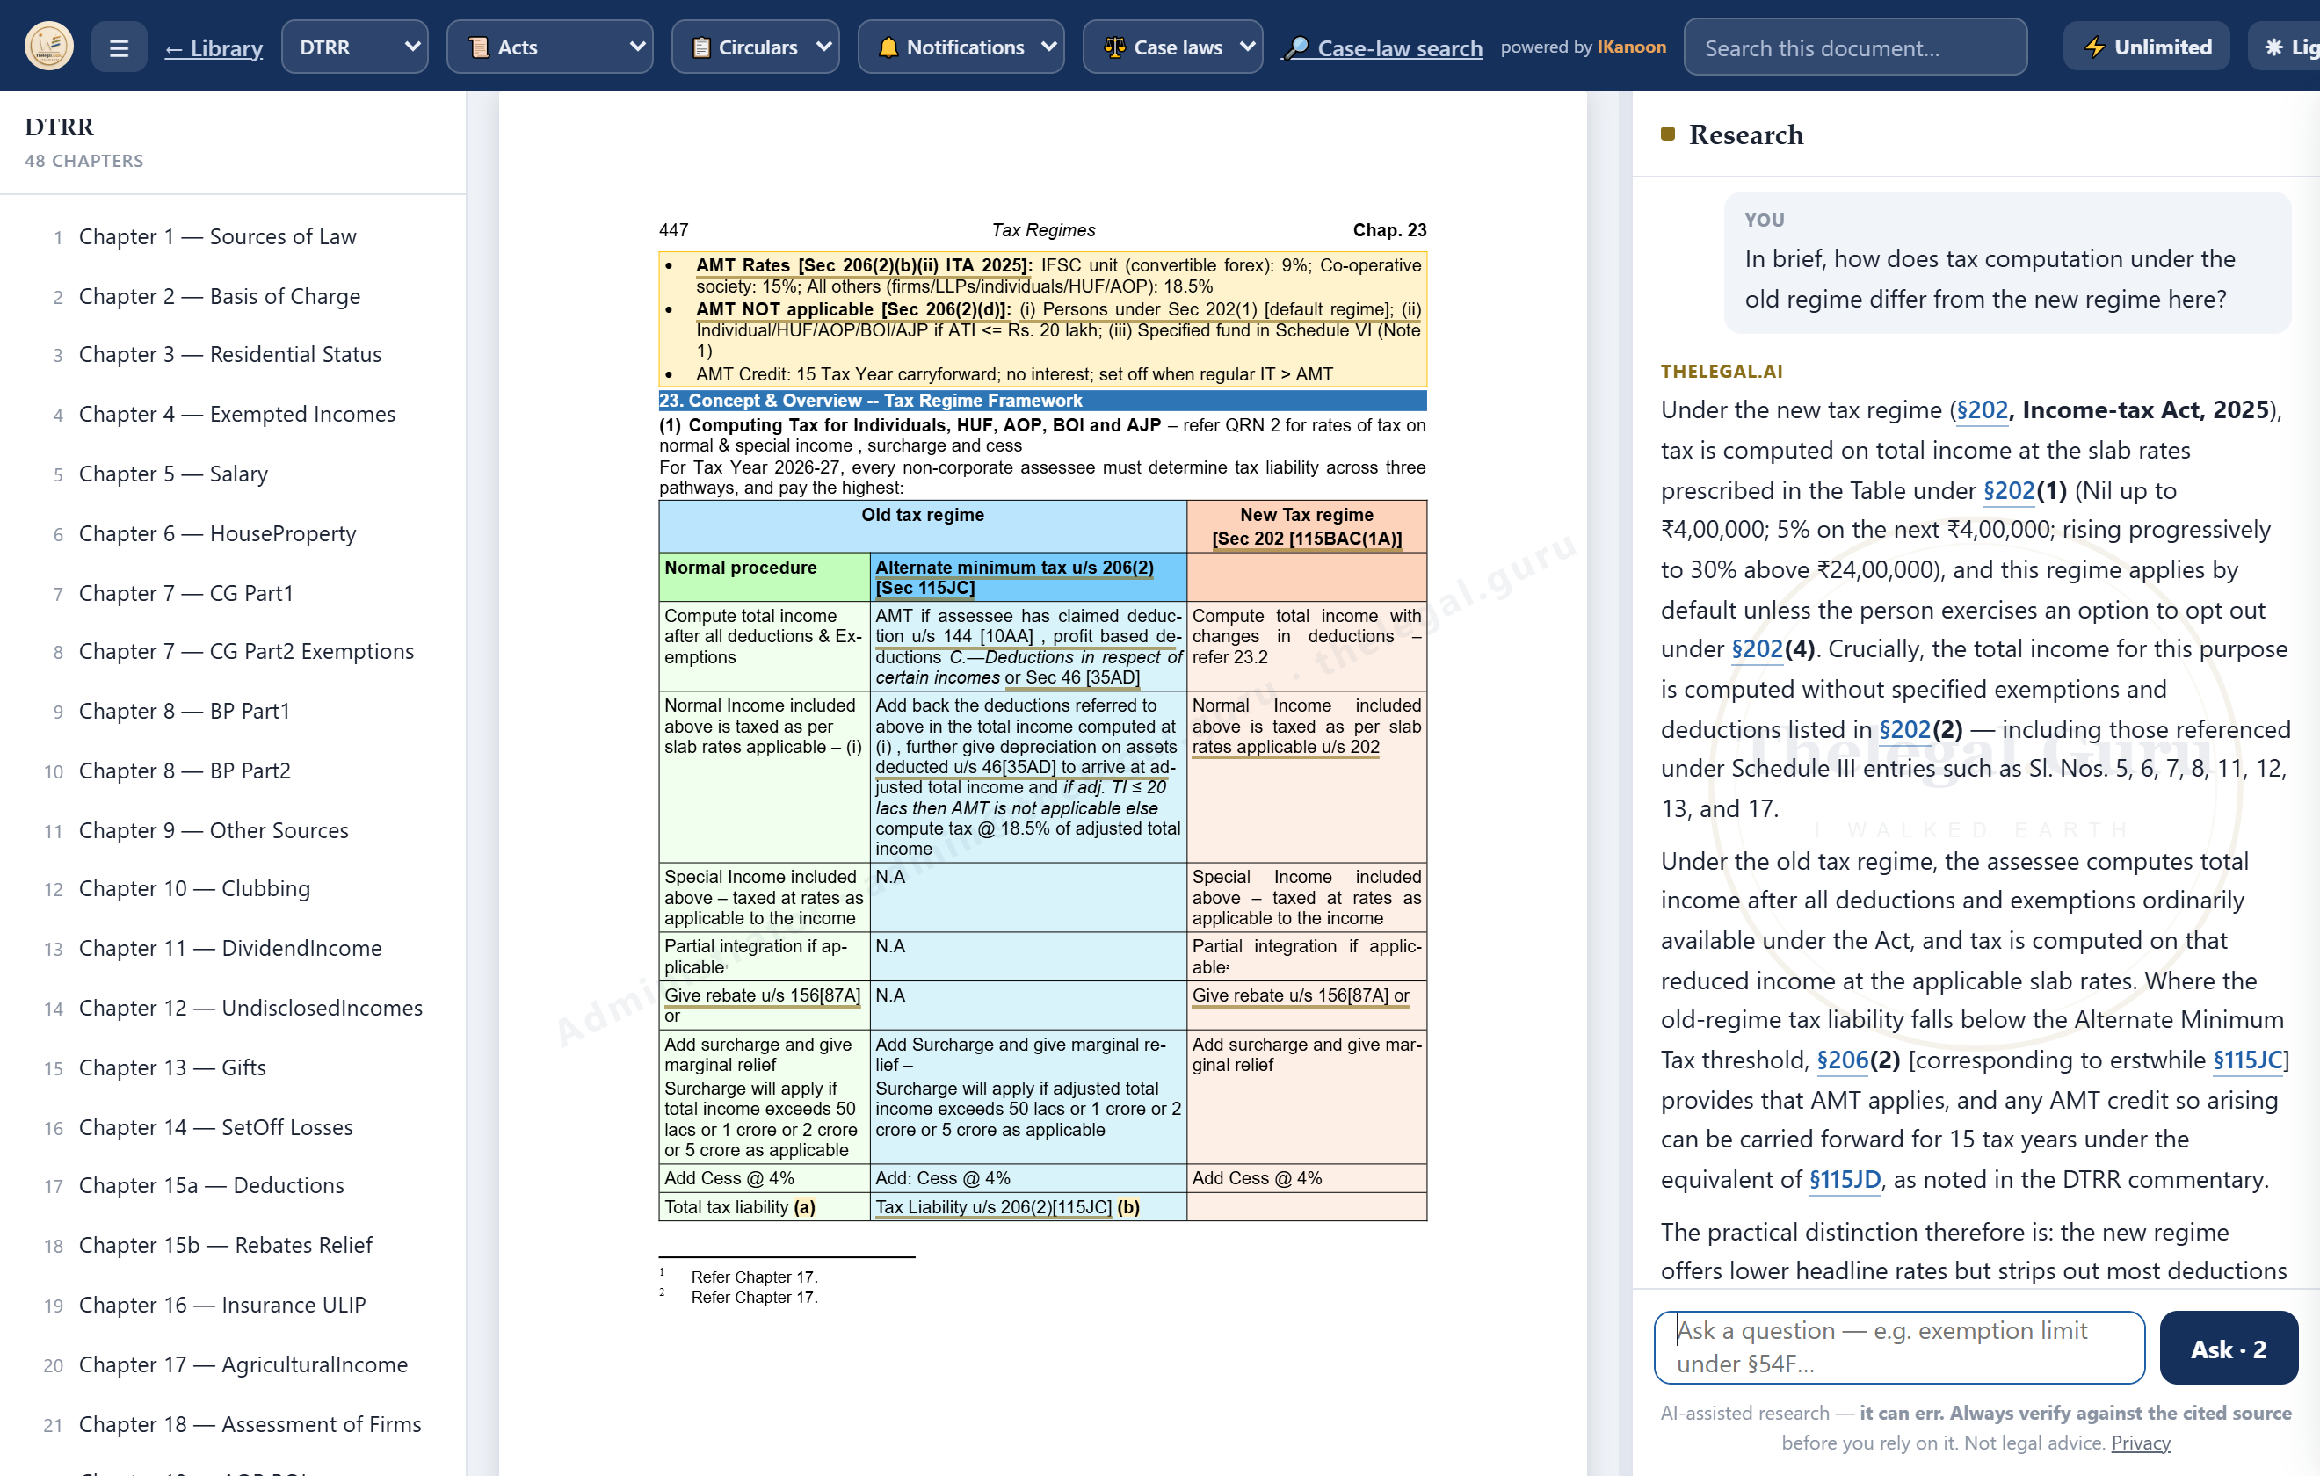This screenshot has height=1476, width=2320.
Task: Visit the IKanoon link
Action: (x=1631, y=47)
